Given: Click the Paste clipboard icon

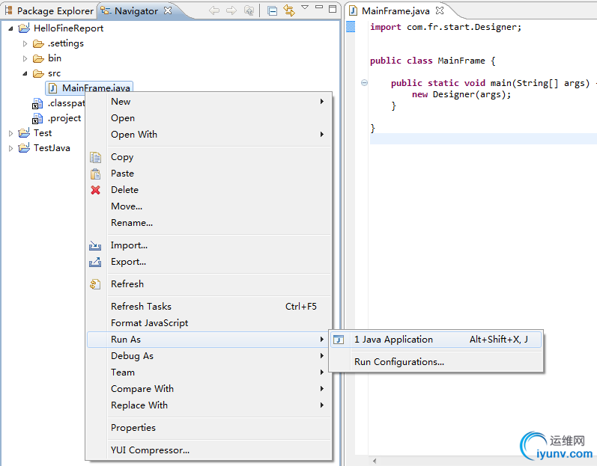Looking at the screenshot, I should point(95,174).
